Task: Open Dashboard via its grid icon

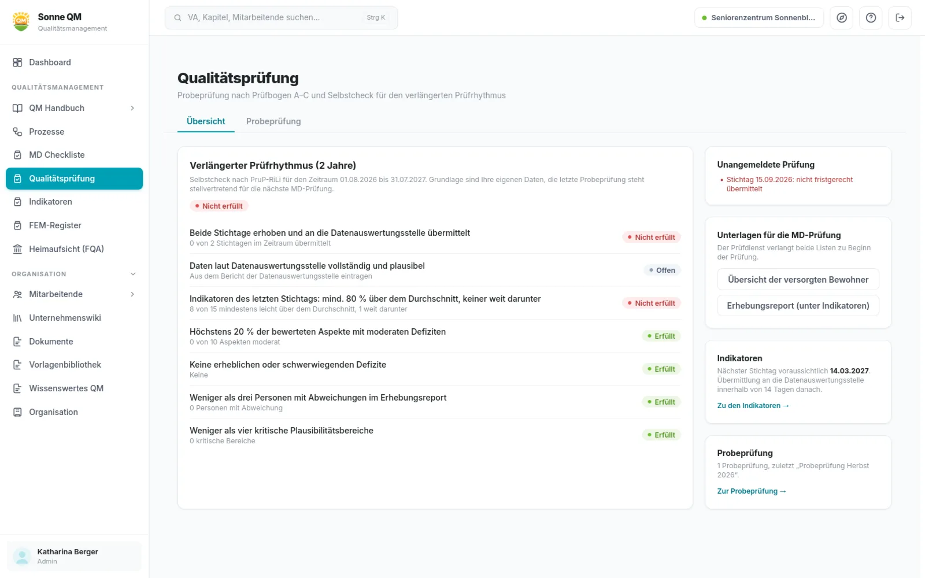Action: click(17, 62)
